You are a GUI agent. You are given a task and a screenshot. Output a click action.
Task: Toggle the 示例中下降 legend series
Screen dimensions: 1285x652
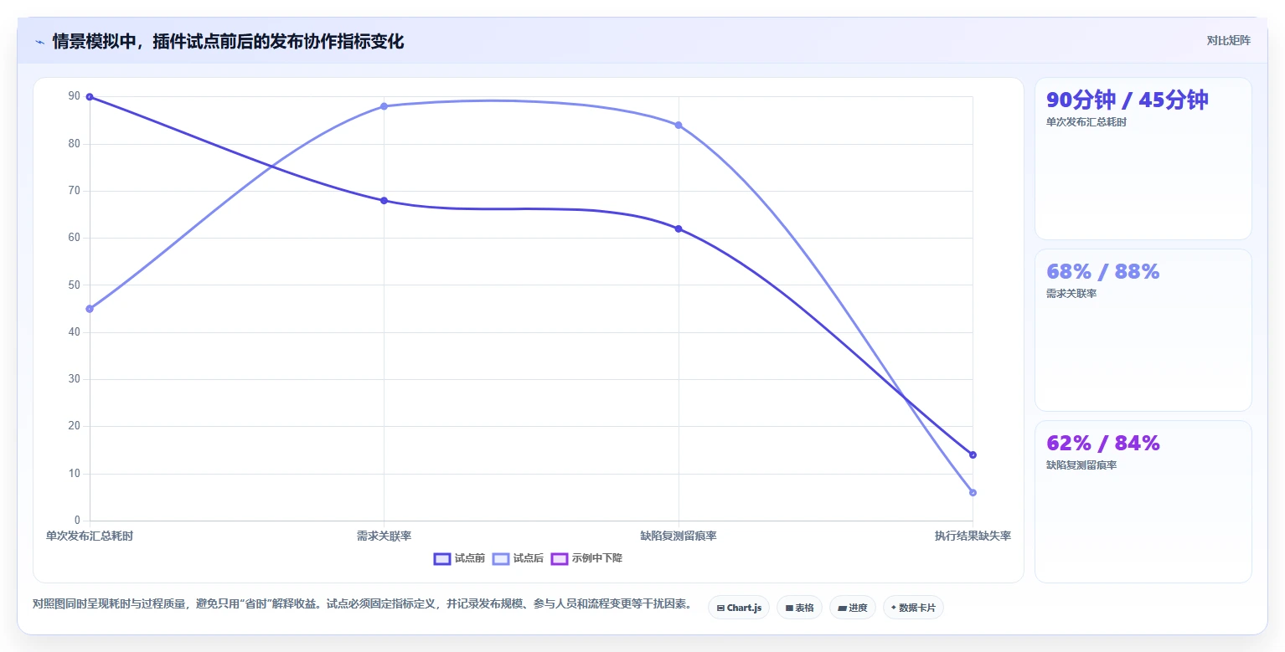586,558
